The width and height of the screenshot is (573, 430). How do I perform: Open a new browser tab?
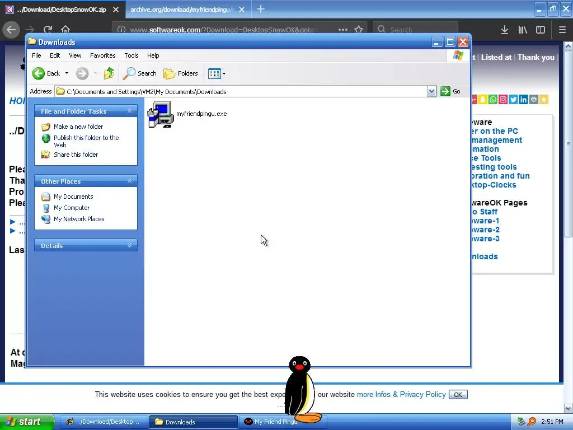click(x=261, y=9)
